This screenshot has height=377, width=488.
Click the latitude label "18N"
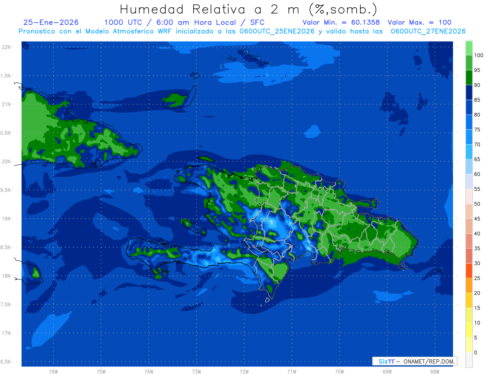(6, 276)
